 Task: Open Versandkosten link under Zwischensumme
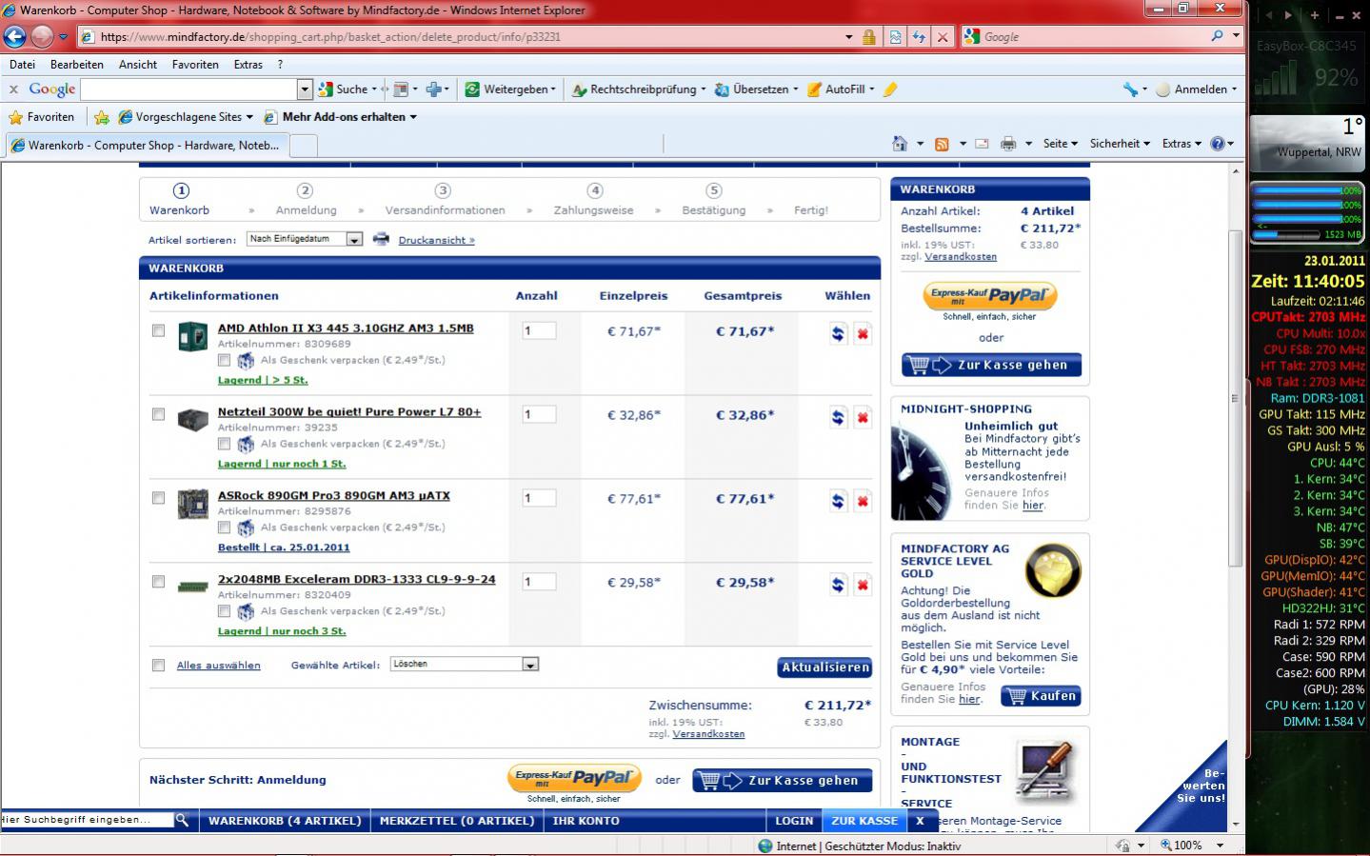coord(708,734)
